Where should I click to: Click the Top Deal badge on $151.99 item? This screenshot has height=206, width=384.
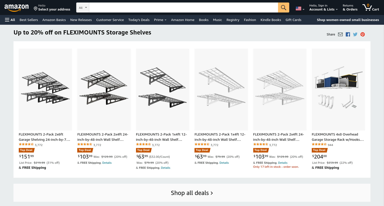click(26, 150)
